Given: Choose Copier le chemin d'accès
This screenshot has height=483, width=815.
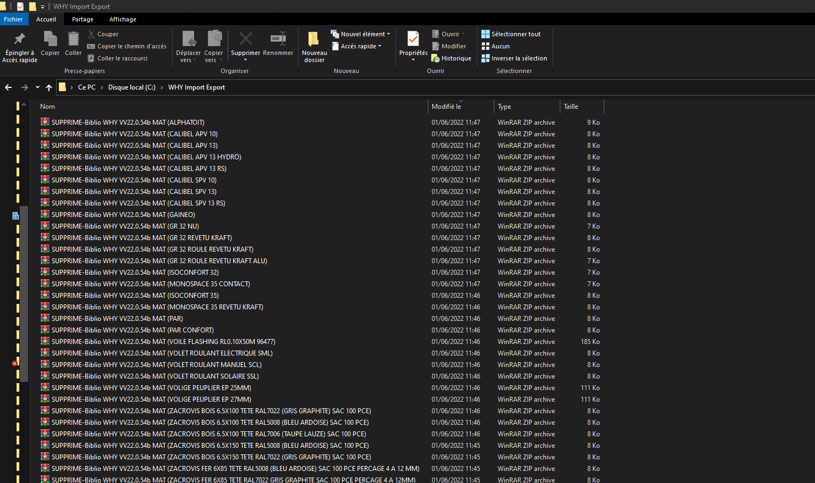Looking at the screenshot, I should click(x=127, y=46).
